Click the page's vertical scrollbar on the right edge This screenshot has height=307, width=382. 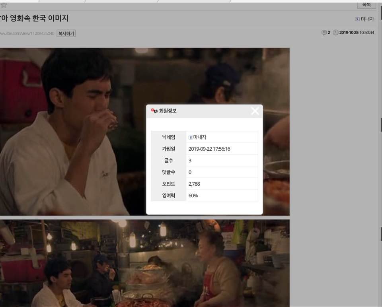coord(380,159)
